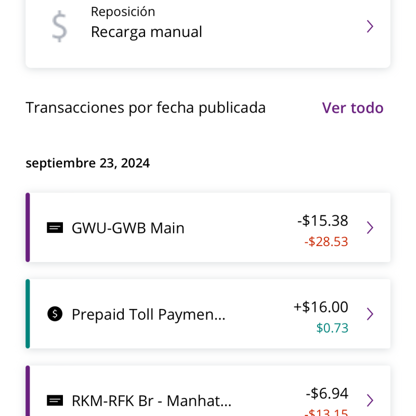This screenshot has height=416, width=416.
Task: Expand GWU-GWB Main transaction chevron
Action: tap(370, 228)
